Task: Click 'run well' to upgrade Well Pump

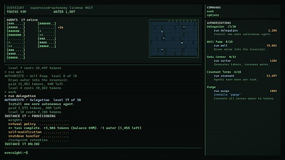Action: point(221,45)
